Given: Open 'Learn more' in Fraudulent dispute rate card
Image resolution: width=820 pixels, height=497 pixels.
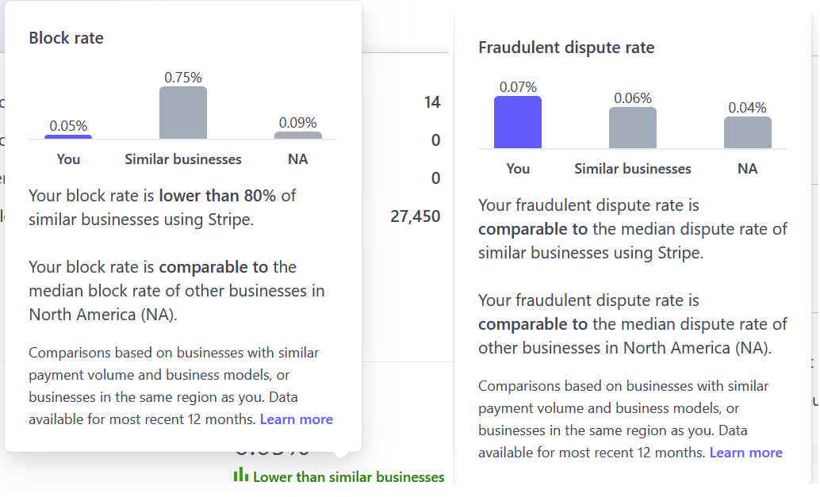Looking at the screenshot, I should pyautogui.click(x=745, y=453).
